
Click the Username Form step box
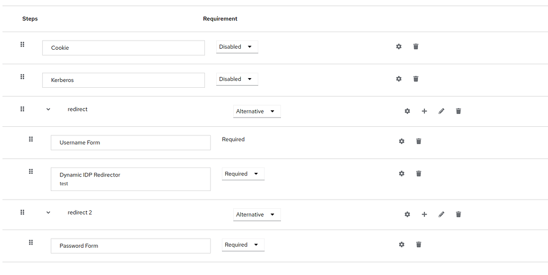(x=131, y=143)
